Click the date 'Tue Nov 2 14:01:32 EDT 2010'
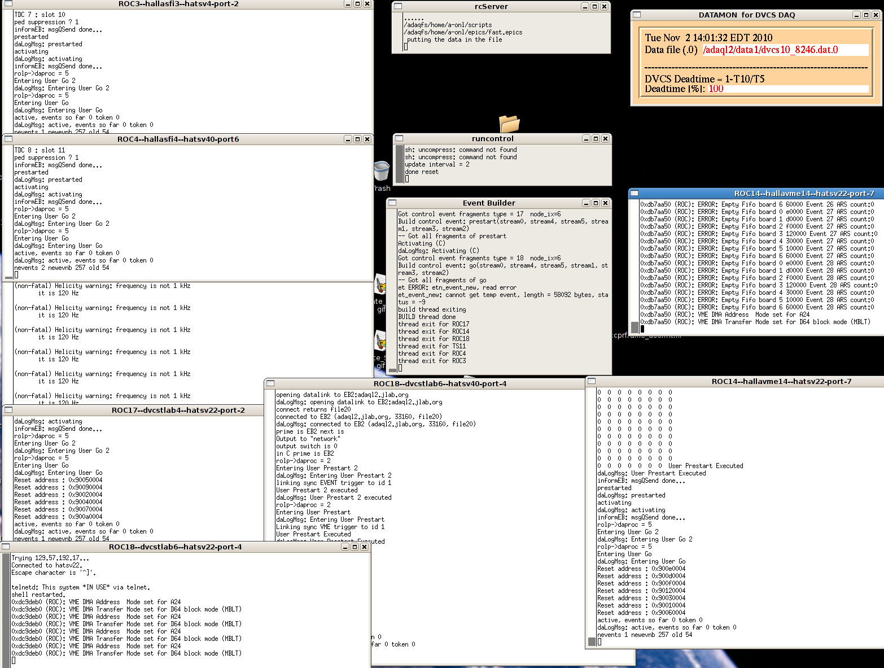Viewport: 884px width, 668px height. tap(708, 38)
